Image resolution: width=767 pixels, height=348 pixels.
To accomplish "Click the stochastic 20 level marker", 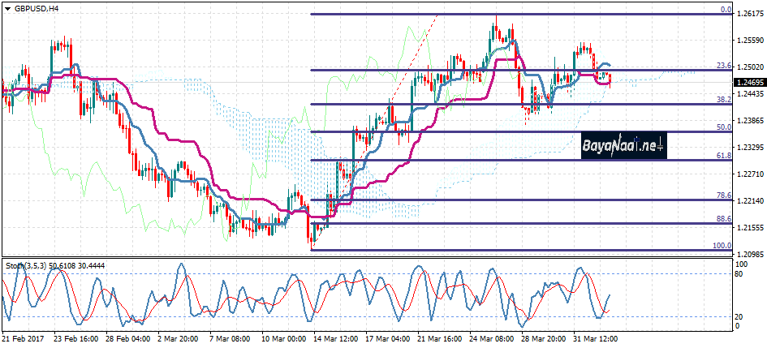I will tap(739, 316).
